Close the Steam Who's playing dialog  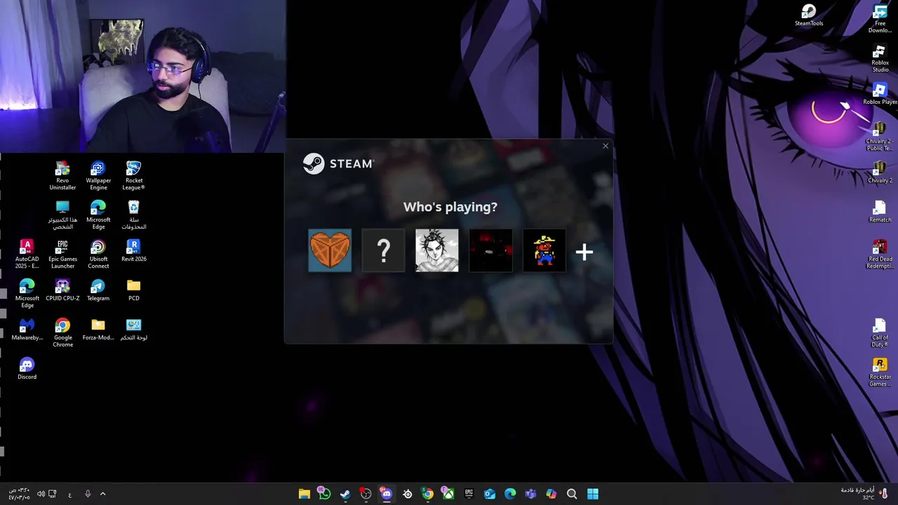click(x=605, y=146)
